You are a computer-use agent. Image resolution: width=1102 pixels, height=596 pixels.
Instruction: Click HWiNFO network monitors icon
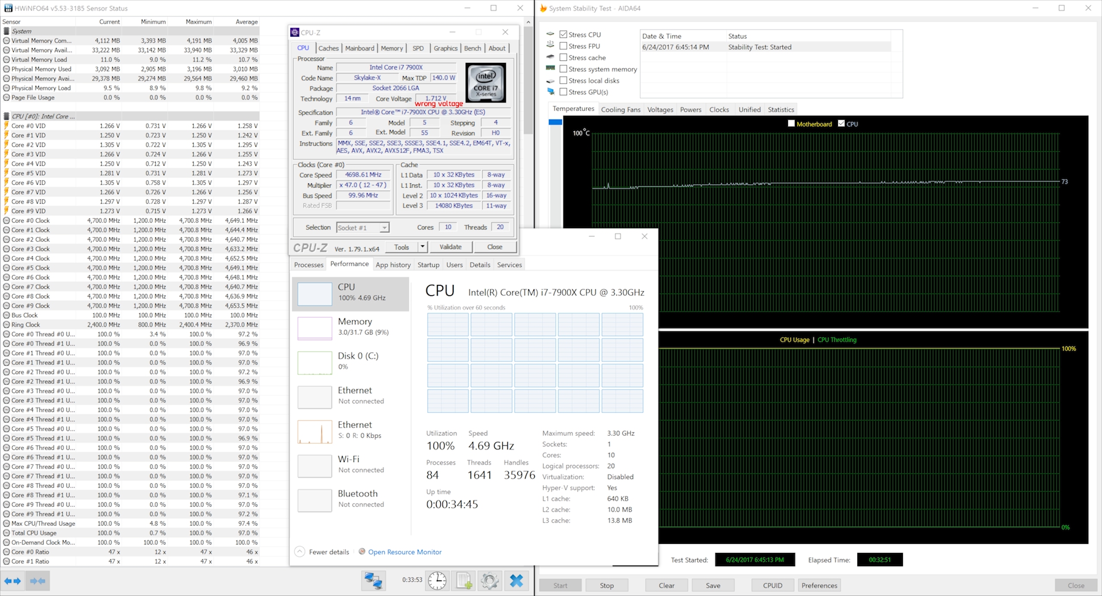373,581
